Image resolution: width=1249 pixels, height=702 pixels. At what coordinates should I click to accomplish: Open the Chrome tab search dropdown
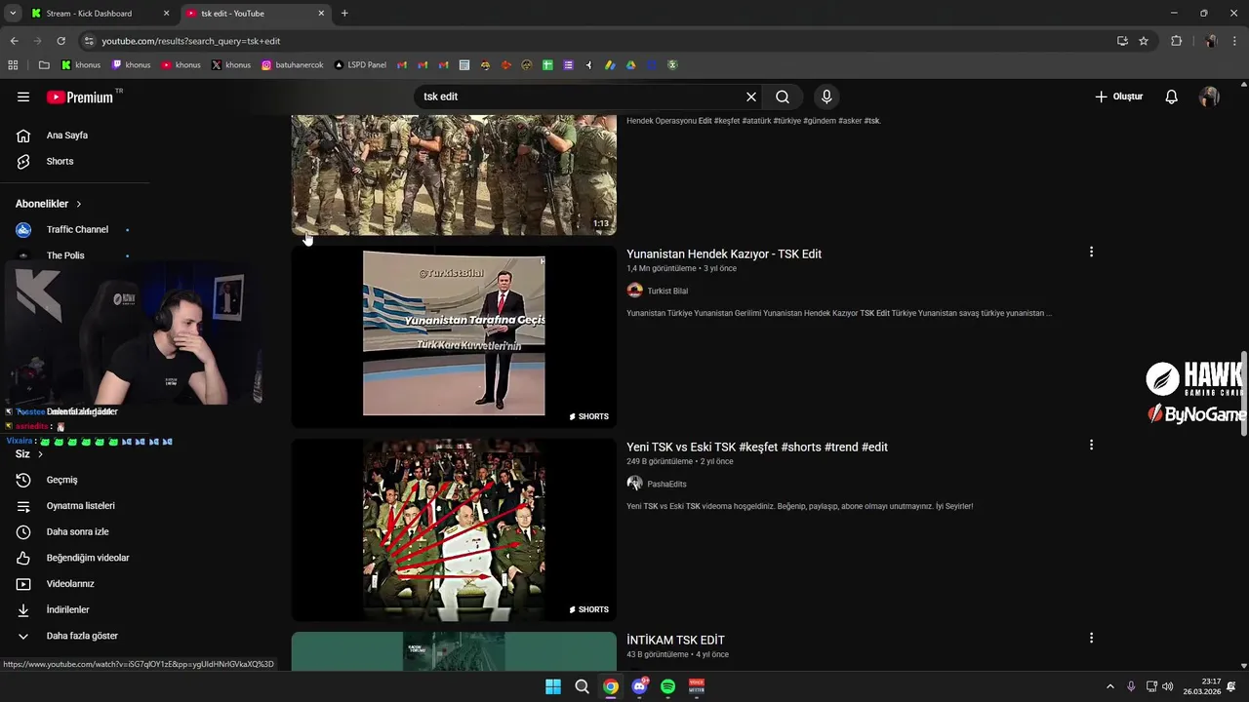[13, 14]
